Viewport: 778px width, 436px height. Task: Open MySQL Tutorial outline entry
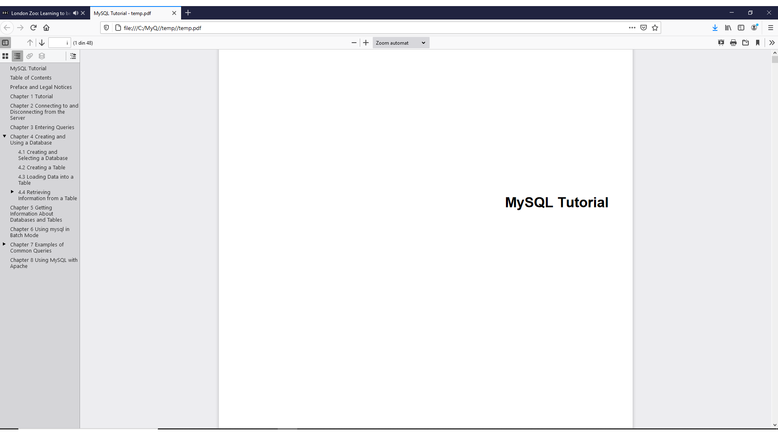click(28, 68)
